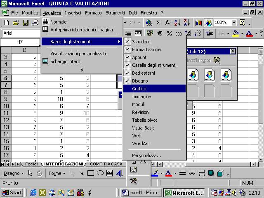Screen dimensions: 264x198
Task: Uncheck the Appunti toolbar
Action: coord(155,57)
